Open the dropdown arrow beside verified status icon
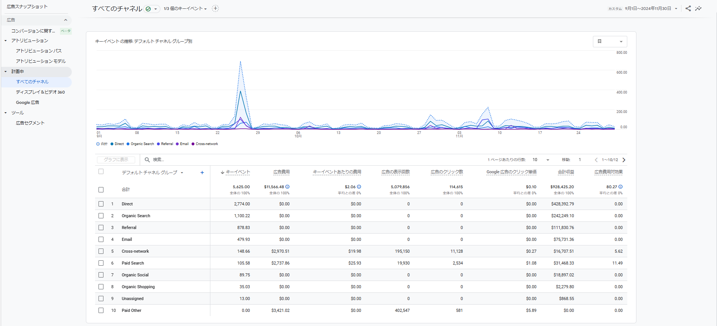 (x=156, y=9)
